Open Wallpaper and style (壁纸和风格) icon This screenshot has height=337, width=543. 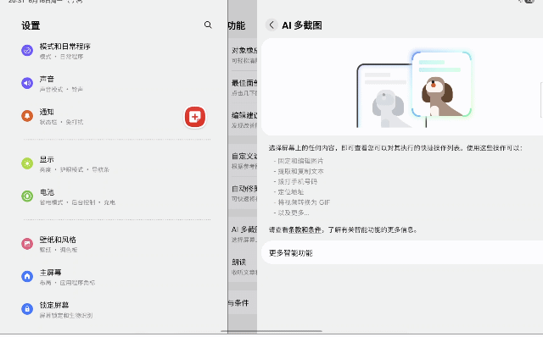pos(27,244)
